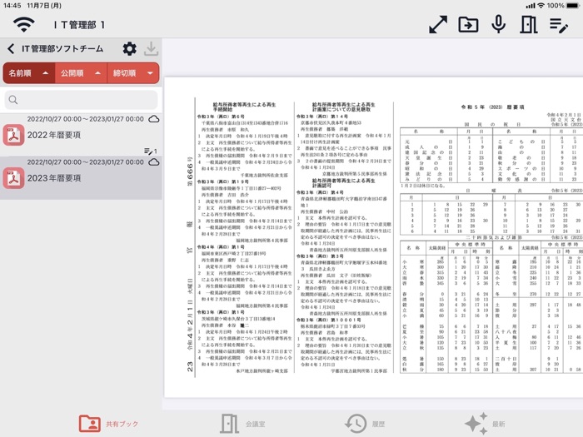The image size is (583, 437).
Task: Open the 2022年暦要項 document
Action: [81, 135]
